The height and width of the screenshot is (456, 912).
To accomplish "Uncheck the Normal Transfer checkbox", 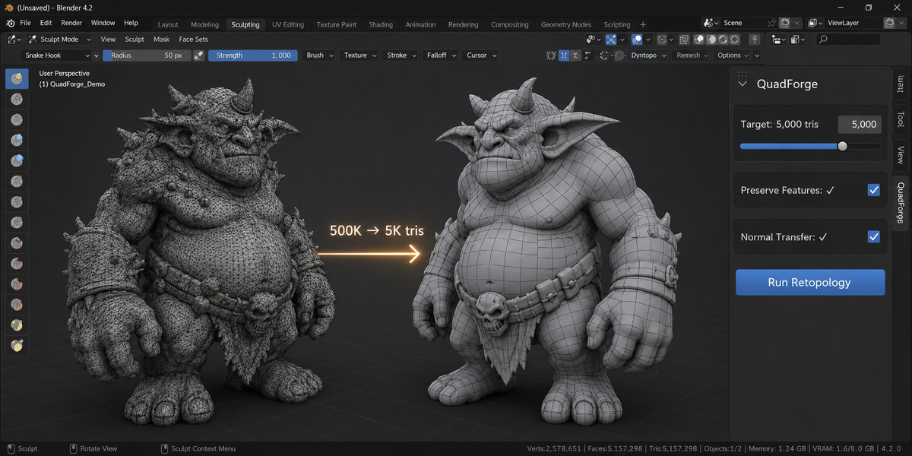I will tap(874, 237).
